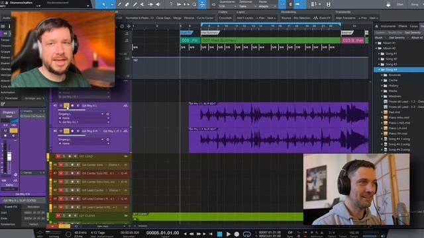Open the Snap Adaptiv dropdown
Screen dimensions: 424x238
267,6
